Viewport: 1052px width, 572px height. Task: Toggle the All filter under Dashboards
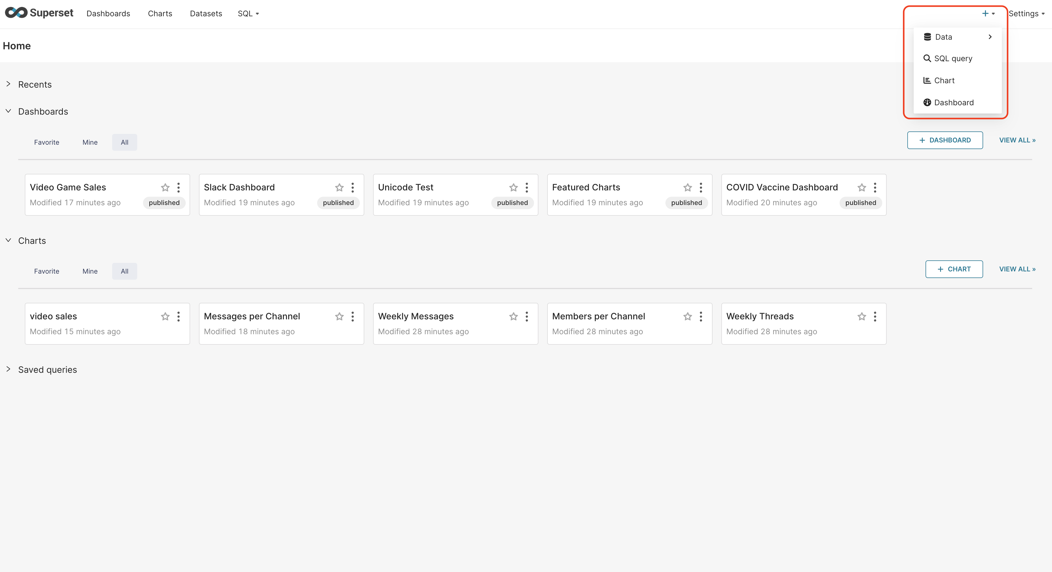coord(125,142)
